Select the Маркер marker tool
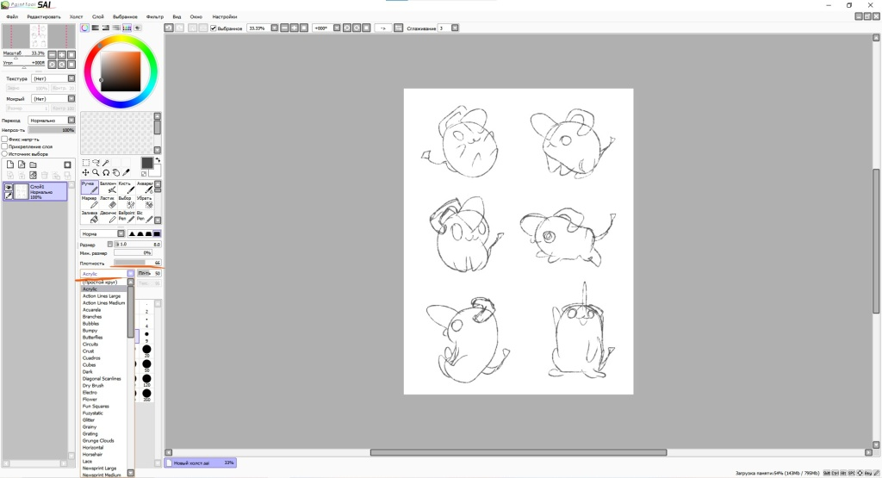Viewport: 882px width, 478px height. (x=90, y=202)
